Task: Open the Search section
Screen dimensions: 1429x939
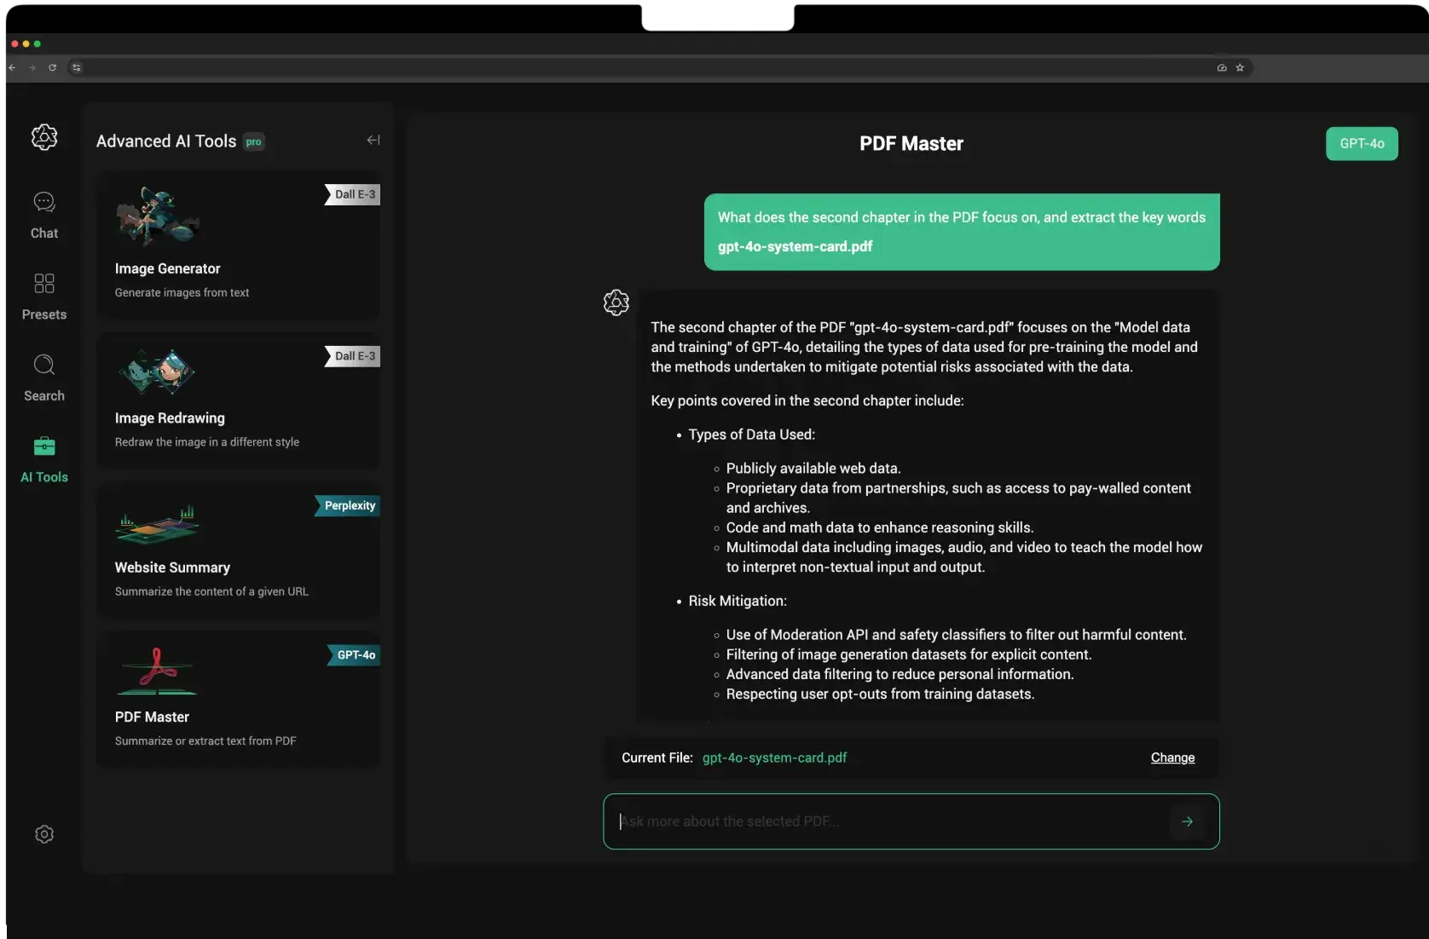Action: point(44,377)
